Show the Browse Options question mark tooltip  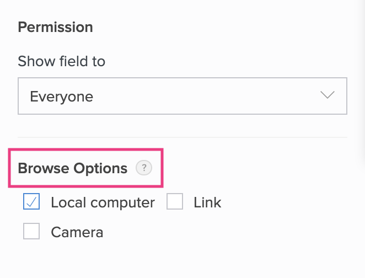click(x=143, y=168)
